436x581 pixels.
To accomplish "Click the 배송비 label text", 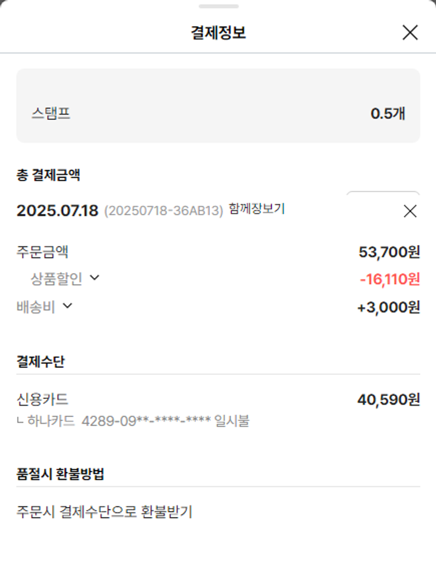I will 36,307.
